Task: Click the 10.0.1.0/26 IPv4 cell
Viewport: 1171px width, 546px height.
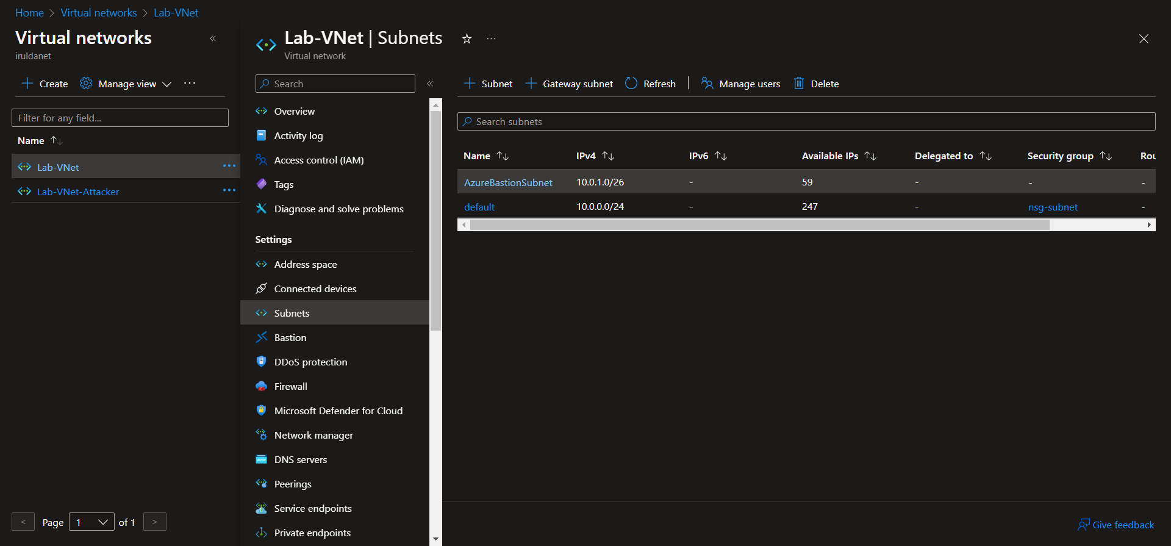Action: (x=600, y=182)
